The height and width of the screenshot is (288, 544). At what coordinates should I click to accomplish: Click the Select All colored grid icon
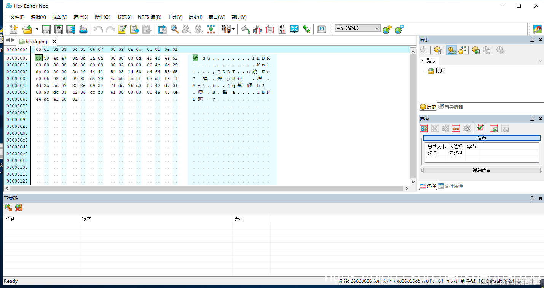click(424, 129)
